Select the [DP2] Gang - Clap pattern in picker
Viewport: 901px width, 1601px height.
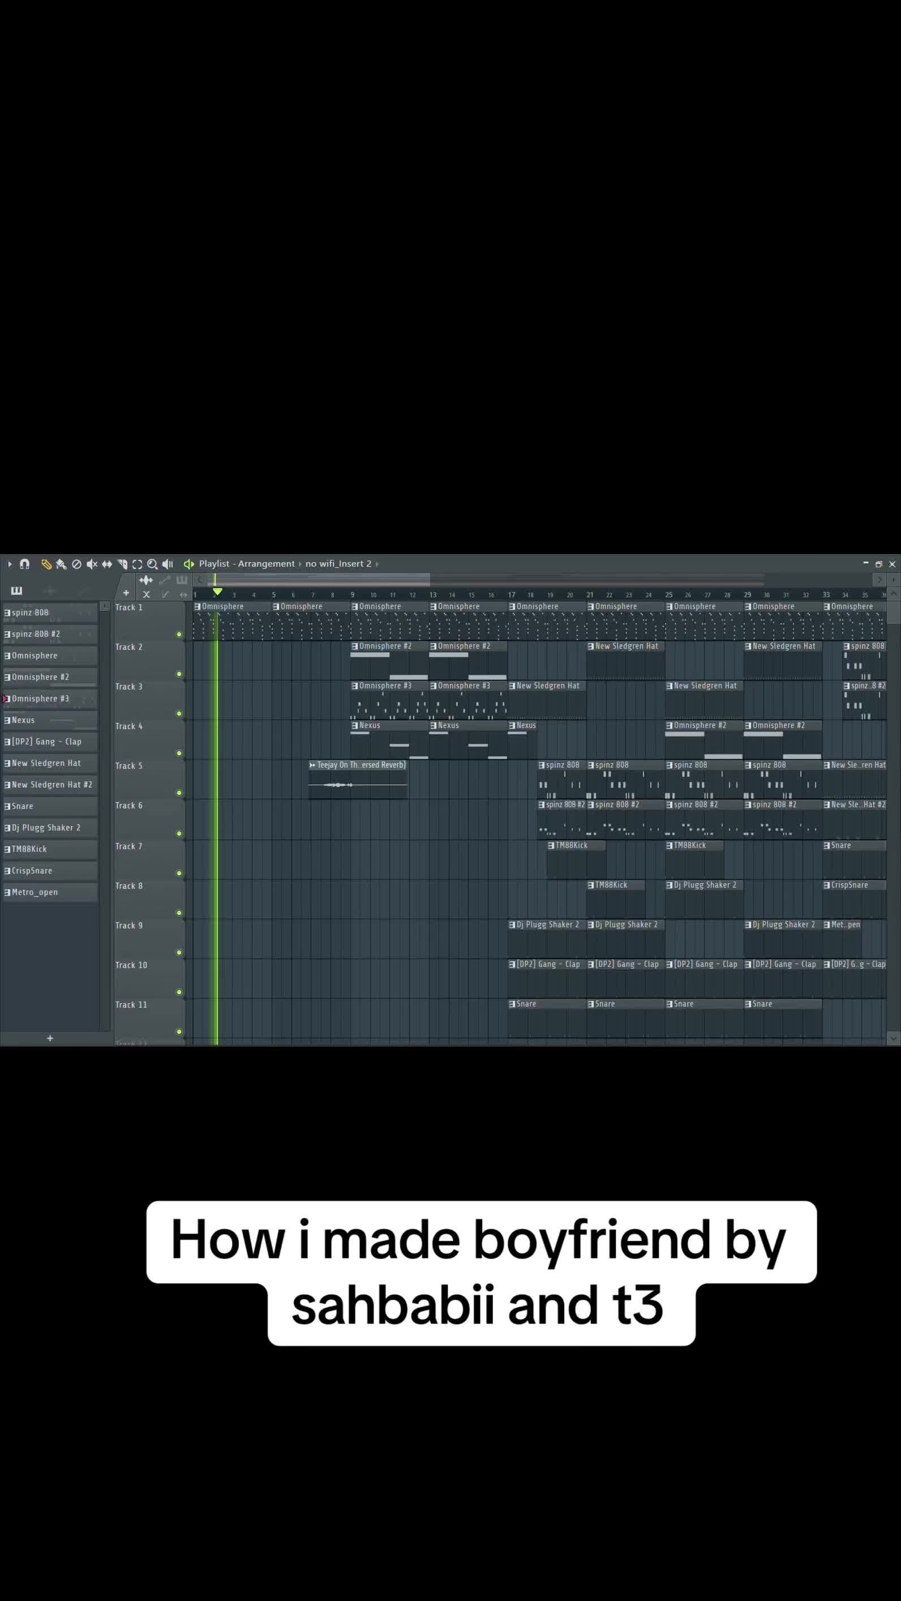tap(50, 742)
